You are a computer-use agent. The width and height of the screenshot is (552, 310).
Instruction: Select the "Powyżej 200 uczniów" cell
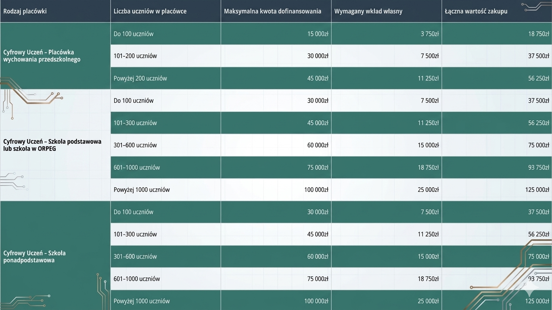coord(140,78)
